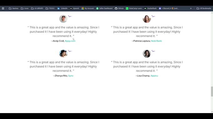
Task: Click the Appy.com link
Action: 70,41
